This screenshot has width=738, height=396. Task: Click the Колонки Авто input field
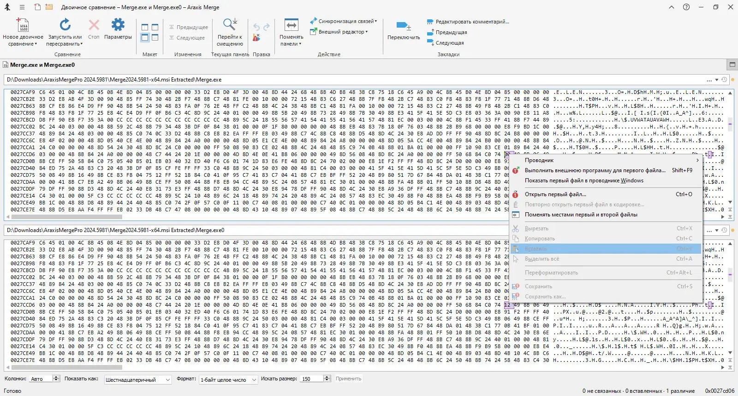point(41,379)
